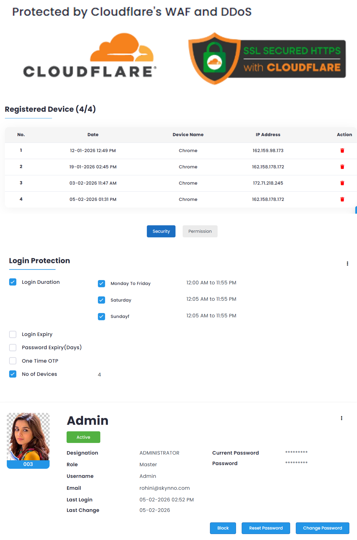Click the Device Name column header
Image resolution: width=357 pixels, height=540 pixels.
pos(188,135)
